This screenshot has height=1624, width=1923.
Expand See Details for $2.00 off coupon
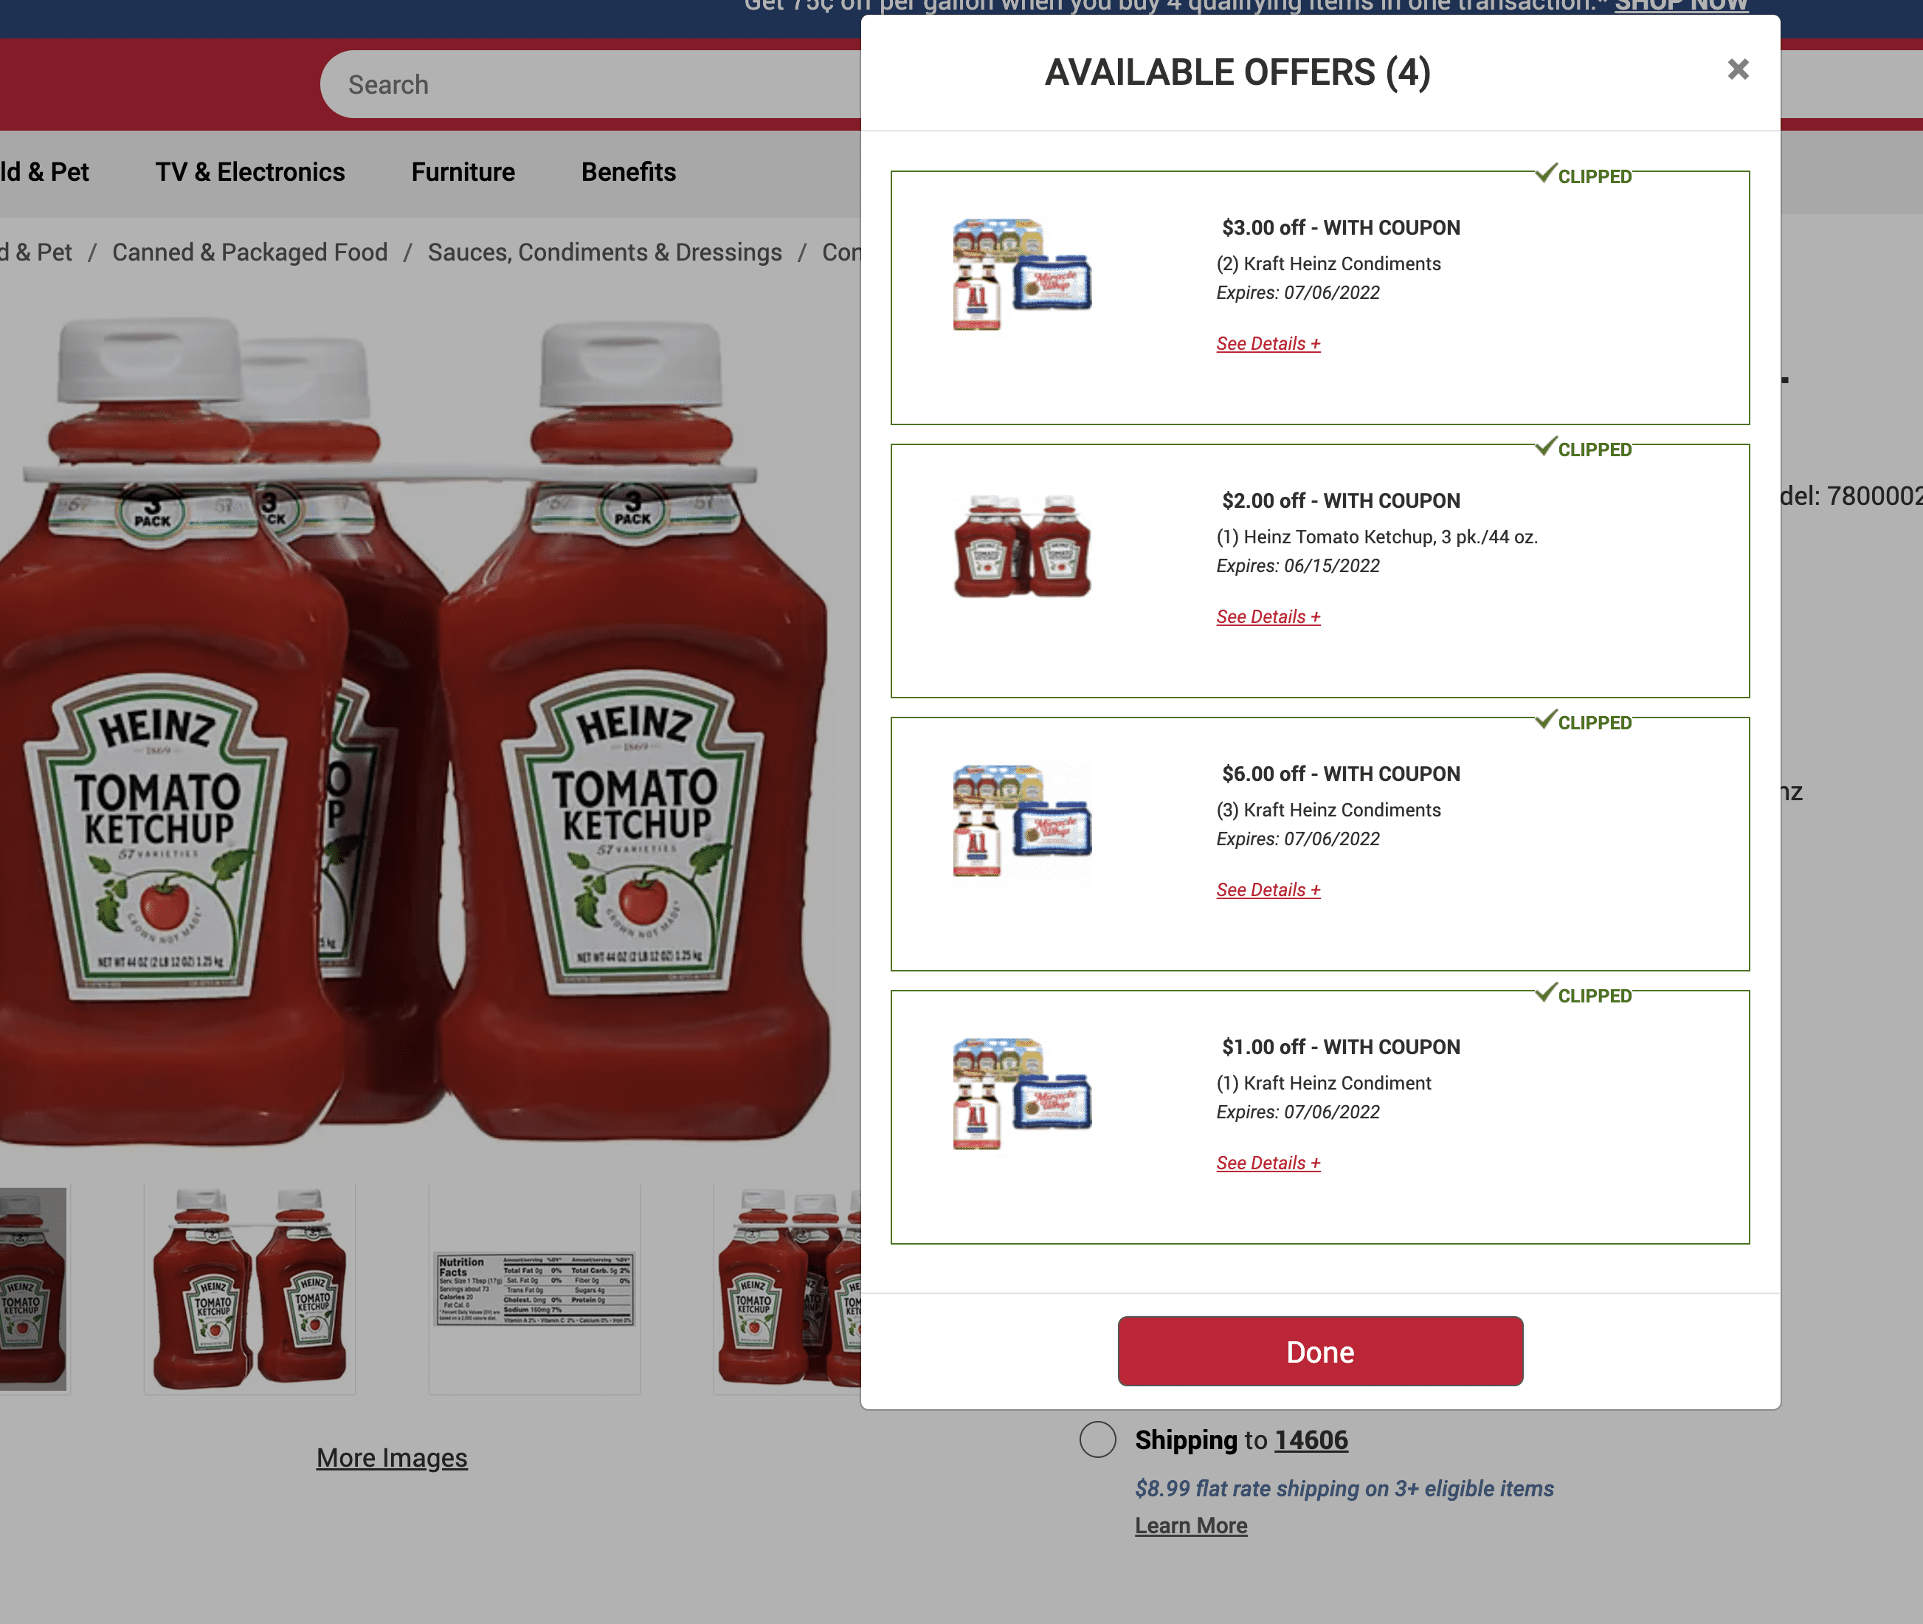tap(1268, 617)
